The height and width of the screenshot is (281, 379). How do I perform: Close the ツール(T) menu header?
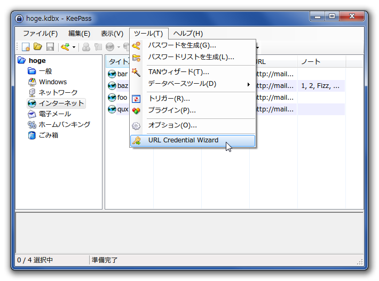coord(148,33)
